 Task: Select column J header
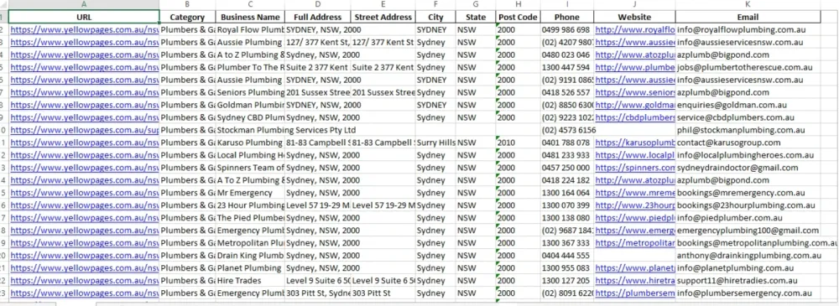click(x=634, y=4)
